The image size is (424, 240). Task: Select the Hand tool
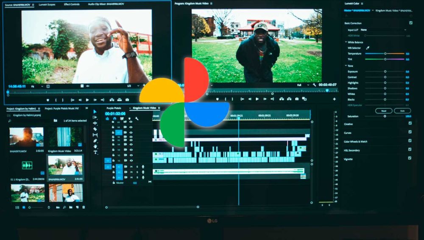[x=95, y=146]
